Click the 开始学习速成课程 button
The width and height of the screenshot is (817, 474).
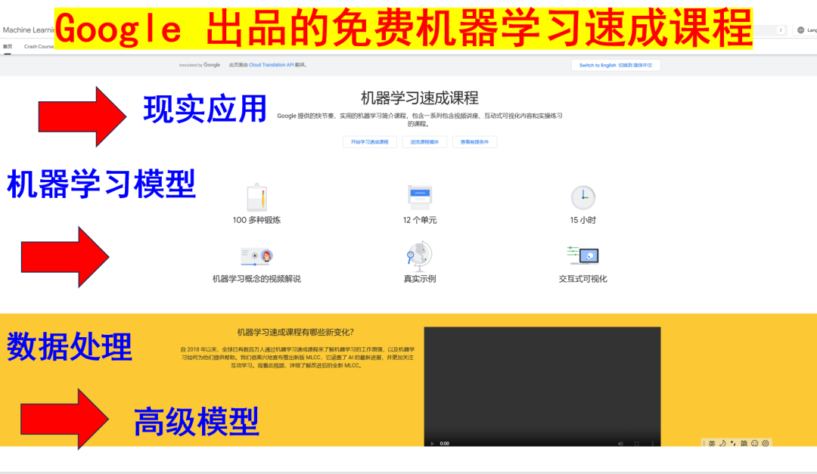[370, 142]
